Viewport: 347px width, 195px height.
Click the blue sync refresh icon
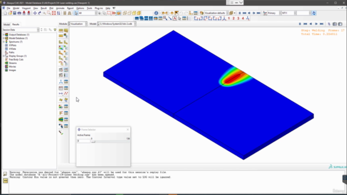click(x=314, y=13)
